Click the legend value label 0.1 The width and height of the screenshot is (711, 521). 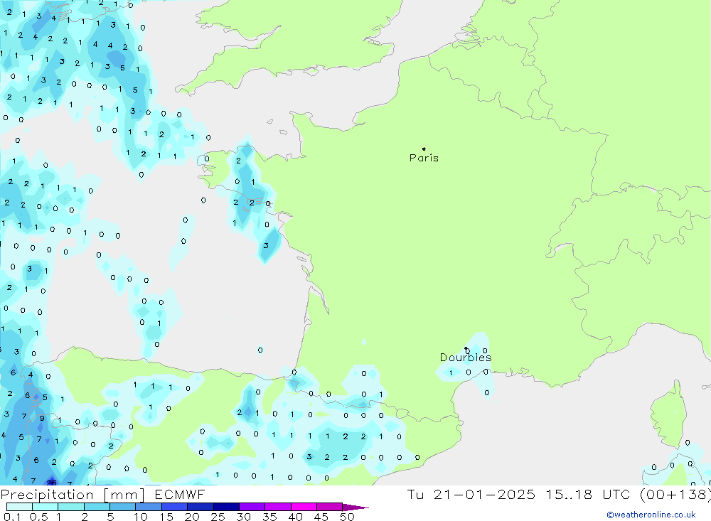click(x=12, y=517)
